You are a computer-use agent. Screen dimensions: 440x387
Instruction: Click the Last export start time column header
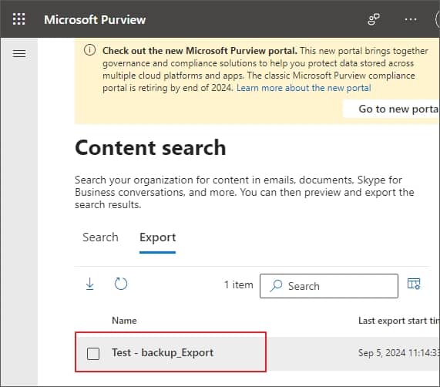pyautogui.click(x=398, y=321)
